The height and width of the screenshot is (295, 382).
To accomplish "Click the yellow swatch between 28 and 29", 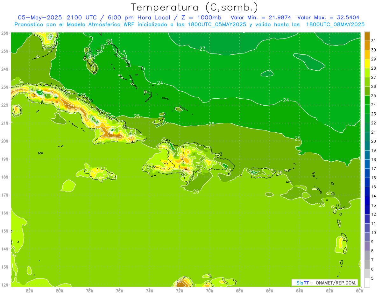I will pyautogui.click(x=367, y=64).
